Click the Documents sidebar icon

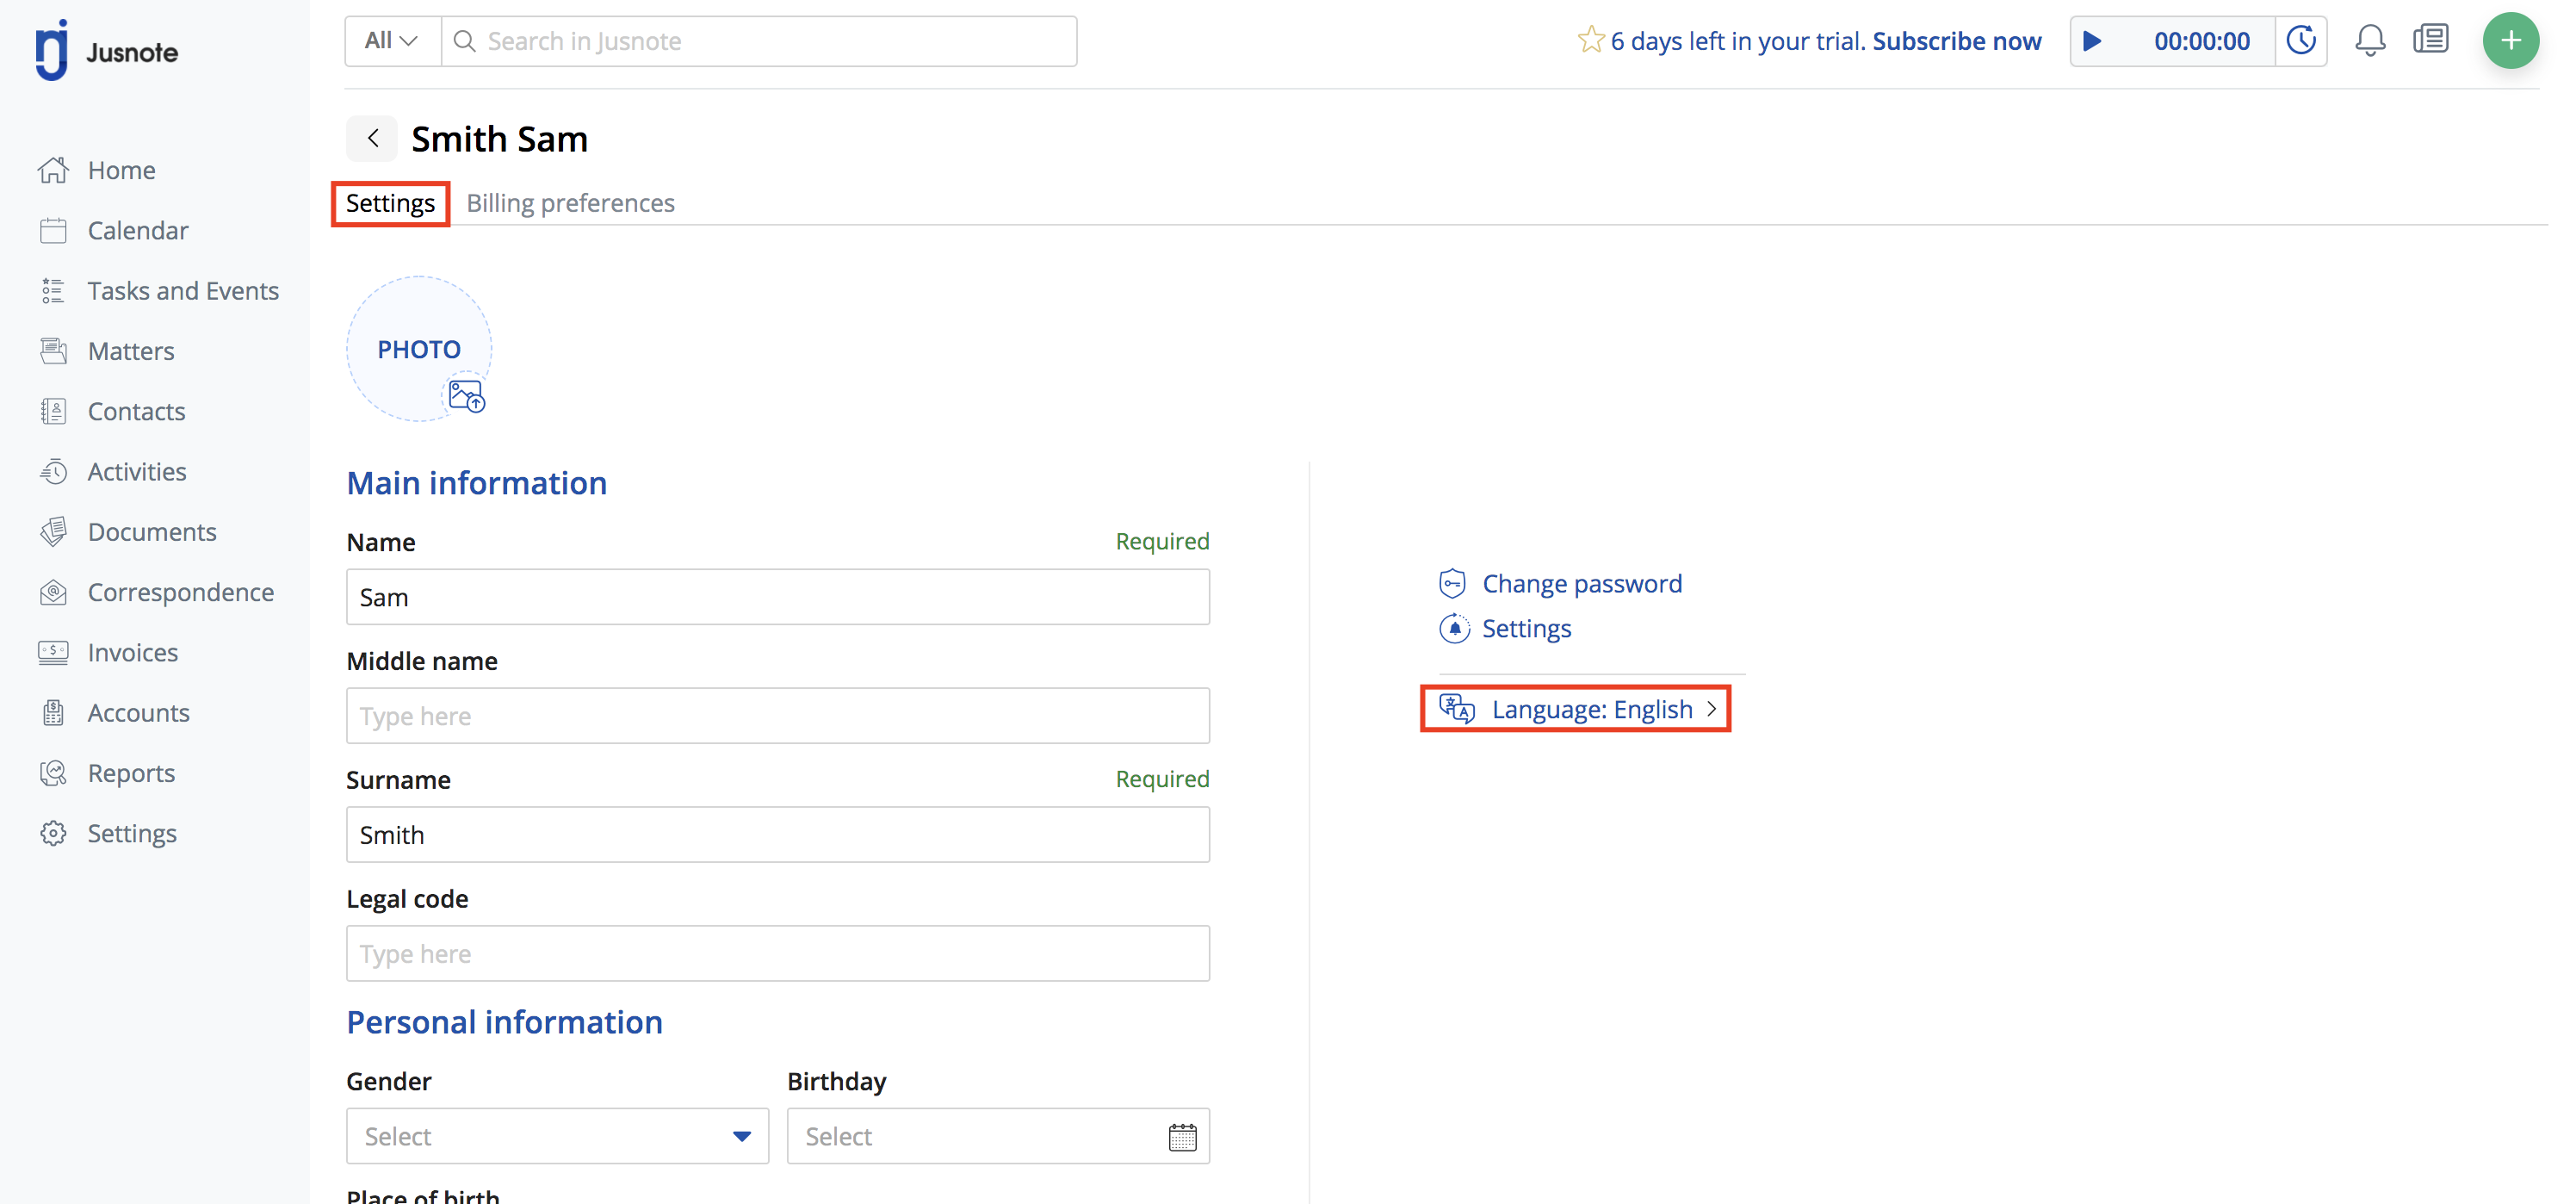point(53,532)
